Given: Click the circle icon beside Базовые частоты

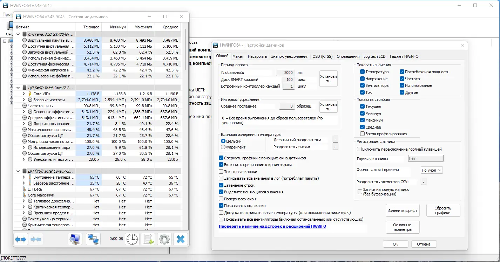Looking at the screenshot, I should click(30, 100).
